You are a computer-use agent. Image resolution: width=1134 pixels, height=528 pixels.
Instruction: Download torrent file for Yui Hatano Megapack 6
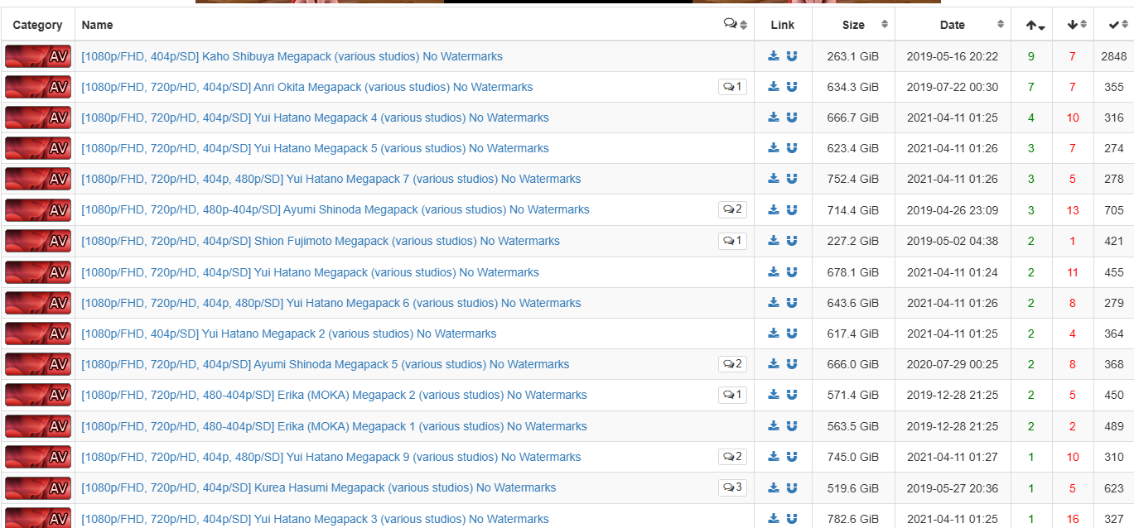click(x=774, y=303)
